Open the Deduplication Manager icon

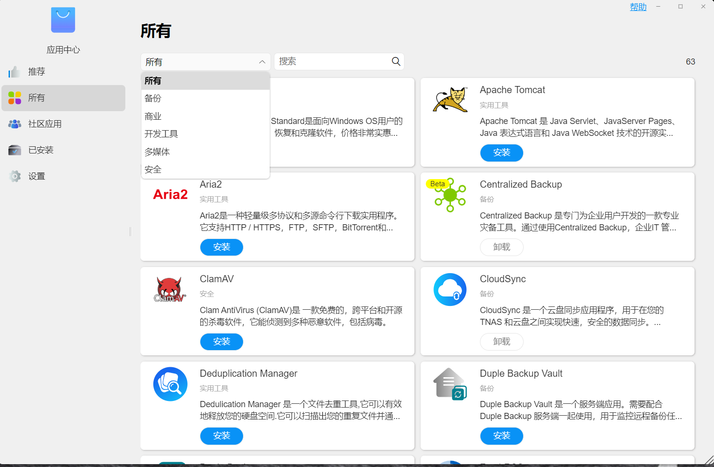point(170,384)
